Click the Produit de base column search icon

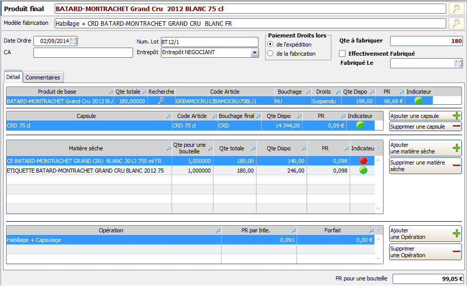point(111,92)
